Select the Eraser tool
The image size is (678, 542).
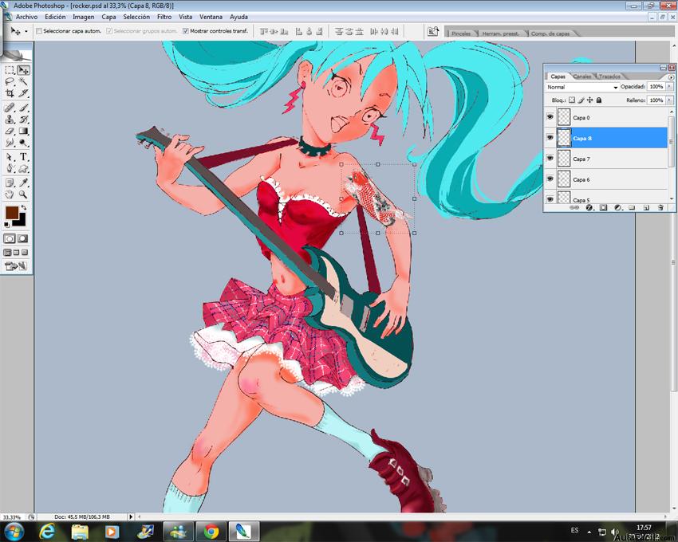10,131
